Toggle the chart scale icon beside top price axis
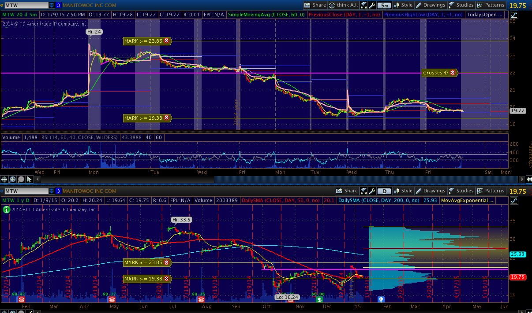532x313 pixels. (514, 15)
